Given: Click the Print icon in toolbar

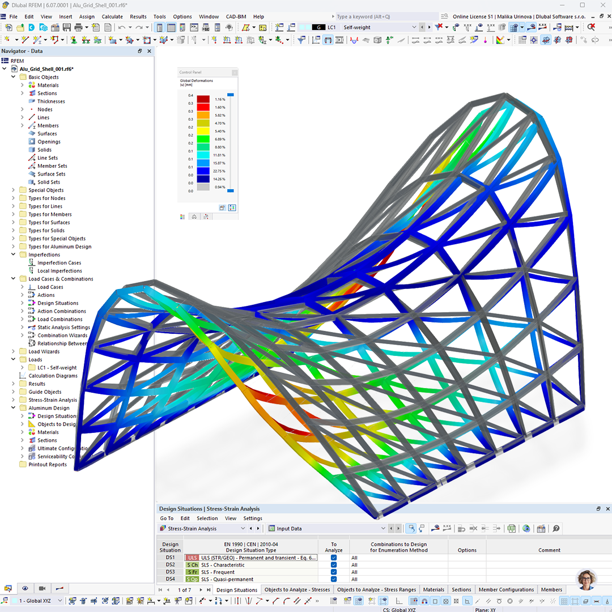Looking at the screenshot, I should click(x=78, y=27).
